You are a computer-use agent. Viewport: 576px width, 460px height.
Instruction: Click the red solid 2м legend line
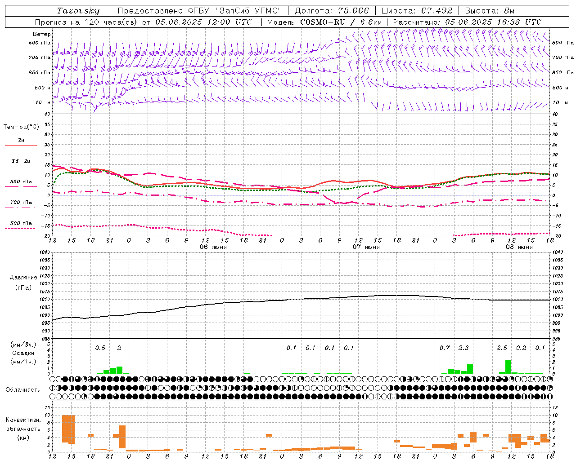[x=21, y=145]
